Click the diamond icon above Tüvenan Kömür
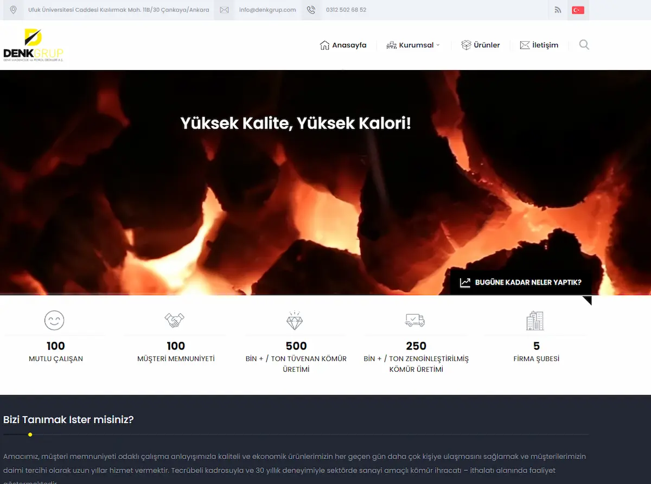Viewport: 651px width, 484px height. tap(295, 320)
